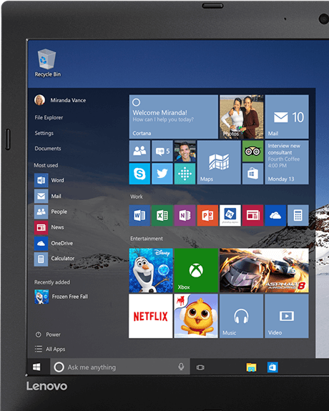Image resolution: width=329 pixels, height=411 pixels.
Task: Launch OneDrive from the Most used list
Action: coord(54,243)
